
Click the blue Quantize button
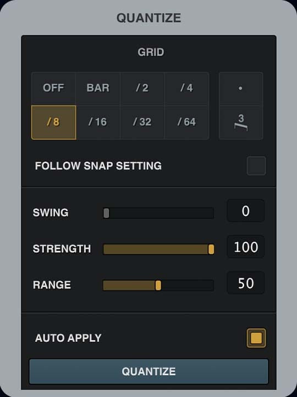point(148,372)
